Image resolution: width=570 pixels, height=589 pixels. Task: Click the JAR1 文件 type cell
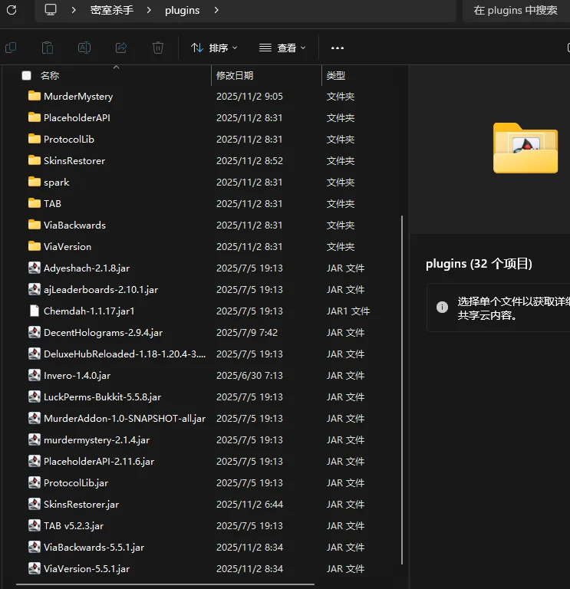[348, 311]
